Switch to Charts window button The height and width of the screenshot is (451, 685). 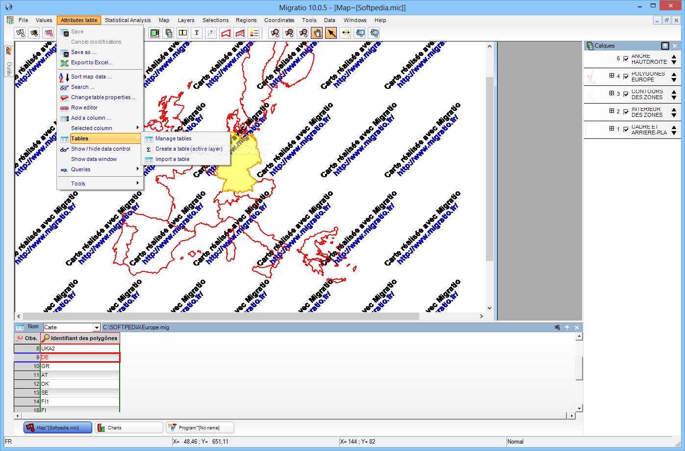pyautogui.click(x=129, y=427)
